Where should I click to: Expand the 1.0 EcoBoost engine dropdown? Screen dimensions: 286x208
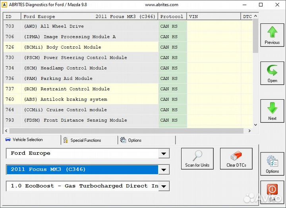(164, 186)
